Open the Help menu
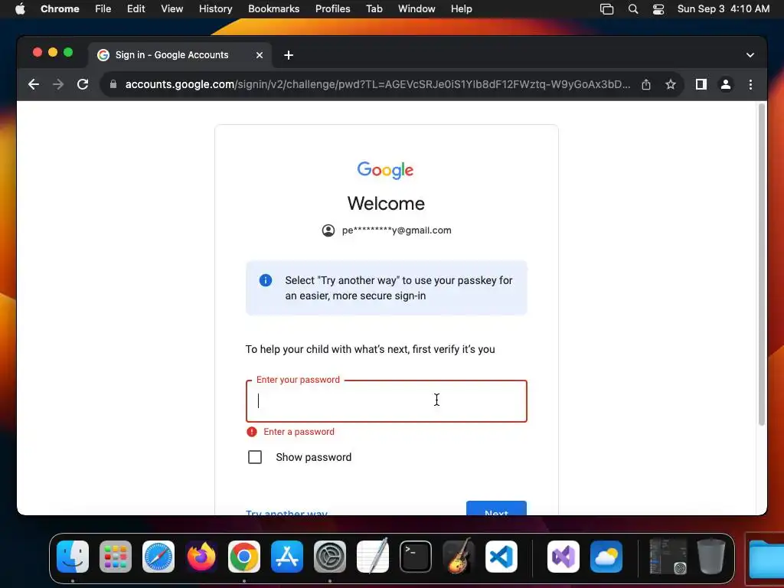The width and height of the screenshot is (784, 588). pos(461,9)
